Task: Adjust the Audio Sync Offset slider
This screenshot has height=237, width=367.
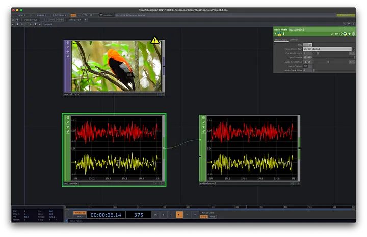Action: pos(329,62)
